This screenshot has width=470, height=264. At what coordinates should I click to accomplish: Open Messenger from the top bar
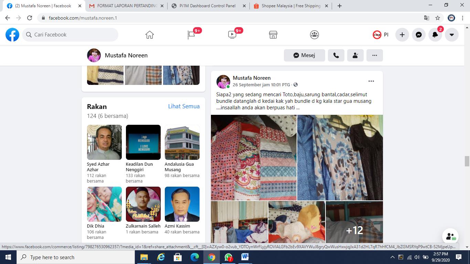[419, 35]
